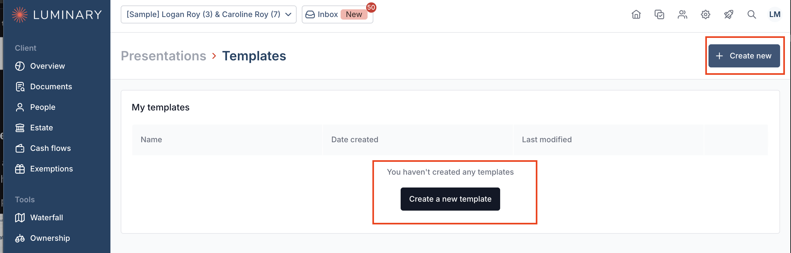Screen dimensions: 791x253
Task: Open the home icon in top bar
Action: point(636,14)
